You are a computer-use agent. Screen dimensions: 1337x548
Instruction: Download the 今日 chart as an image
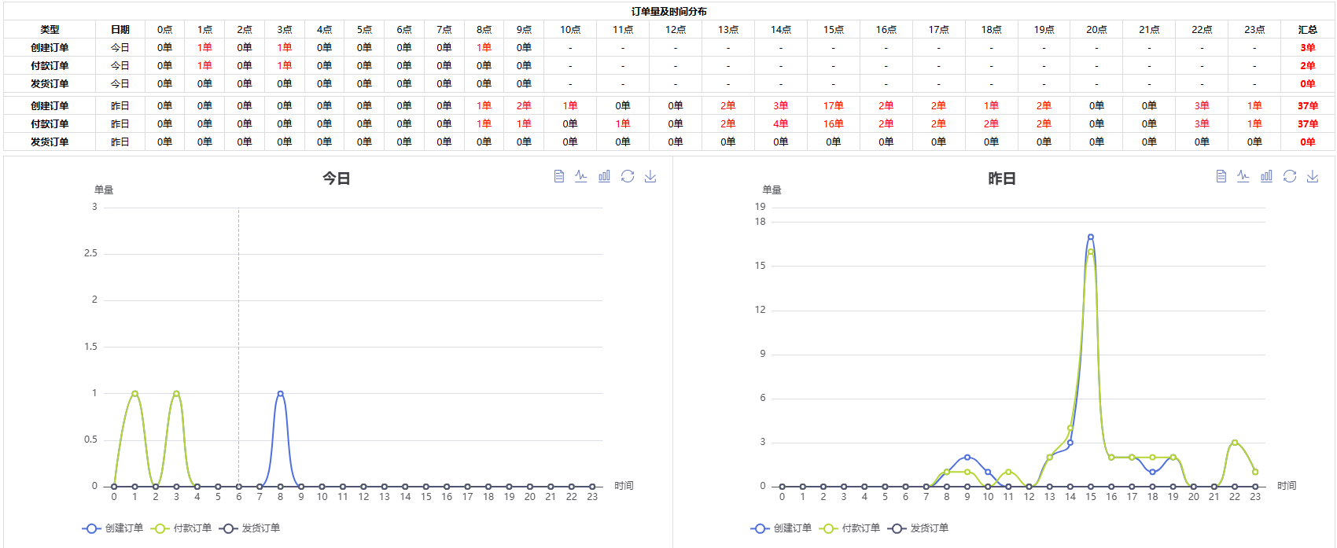pos(650,176)
